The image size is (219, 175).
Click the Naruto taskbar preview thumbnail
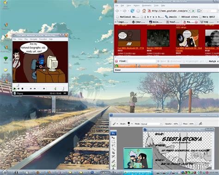(x=138, y=158)
